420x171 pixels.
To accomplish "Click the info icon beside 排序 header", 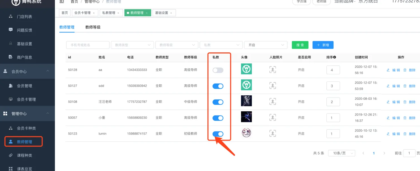I will [x=334, y=57].
